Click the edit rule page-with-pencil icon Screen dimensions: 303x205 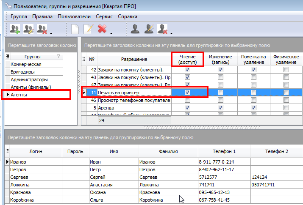pos(88,29)
